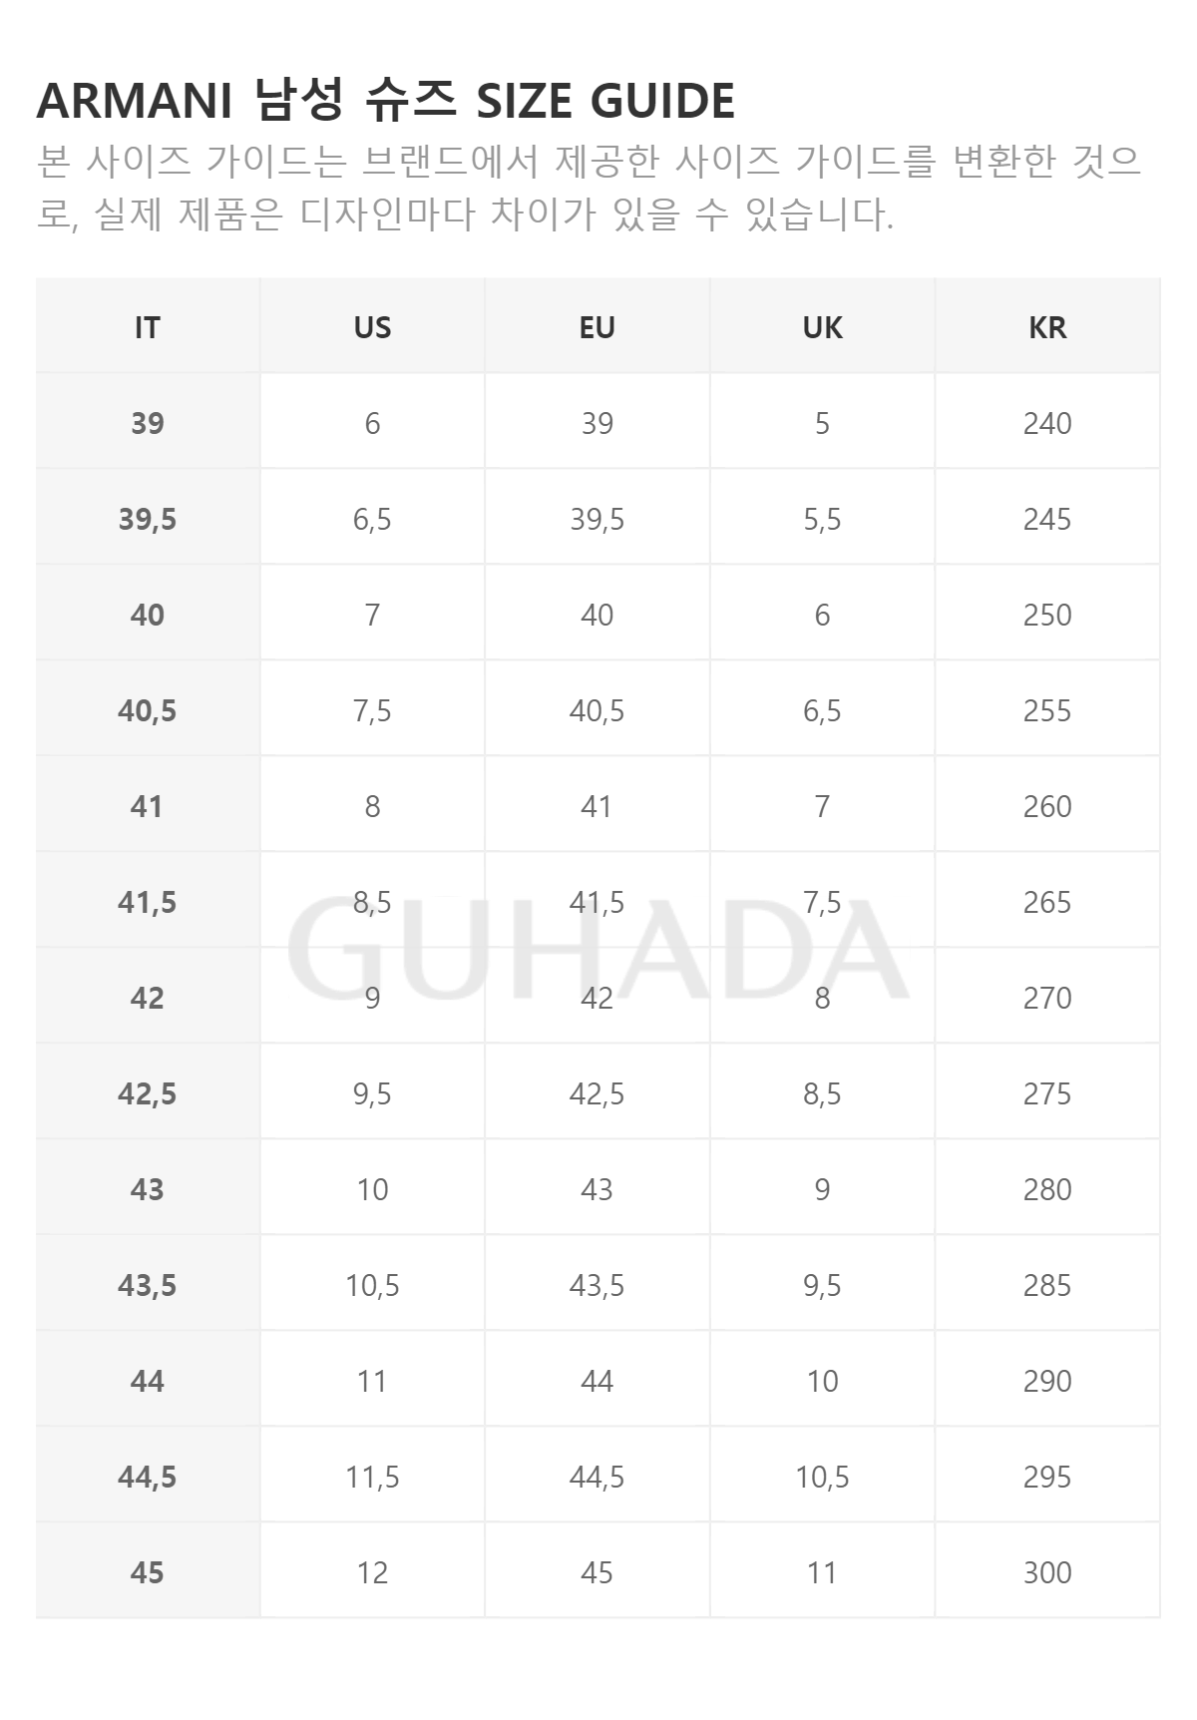1197x1720 pixels.
Task: Select the ARMANI SIZE GUIDE title
Action: 385,101
